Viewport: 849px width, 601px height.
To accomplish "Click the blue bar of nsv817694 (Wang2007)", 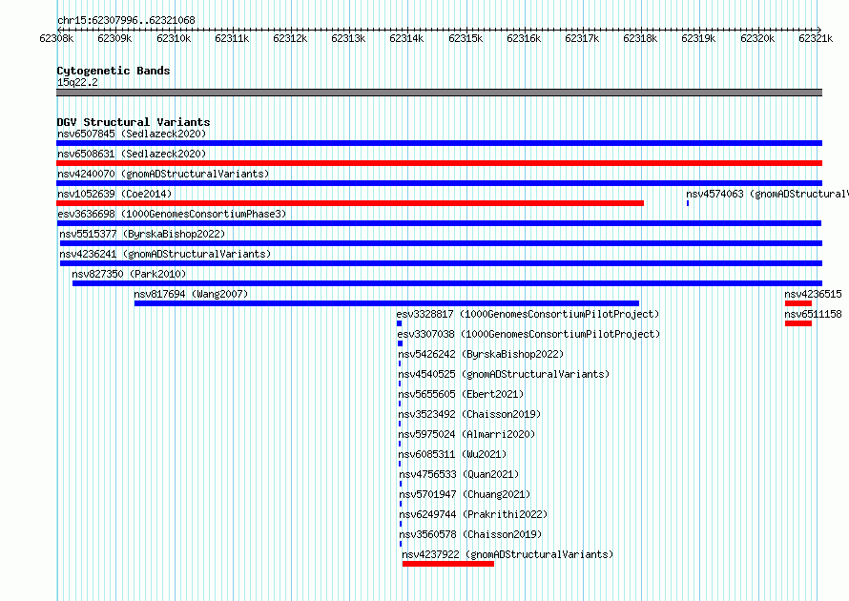I will 386,303.
